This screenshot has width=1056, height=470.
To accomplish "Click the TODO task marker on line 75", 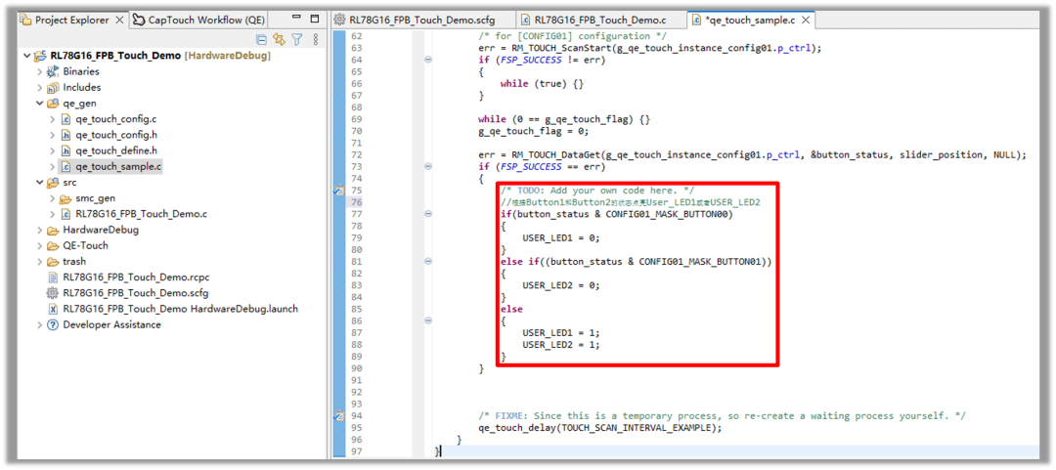I will point(339,191).
